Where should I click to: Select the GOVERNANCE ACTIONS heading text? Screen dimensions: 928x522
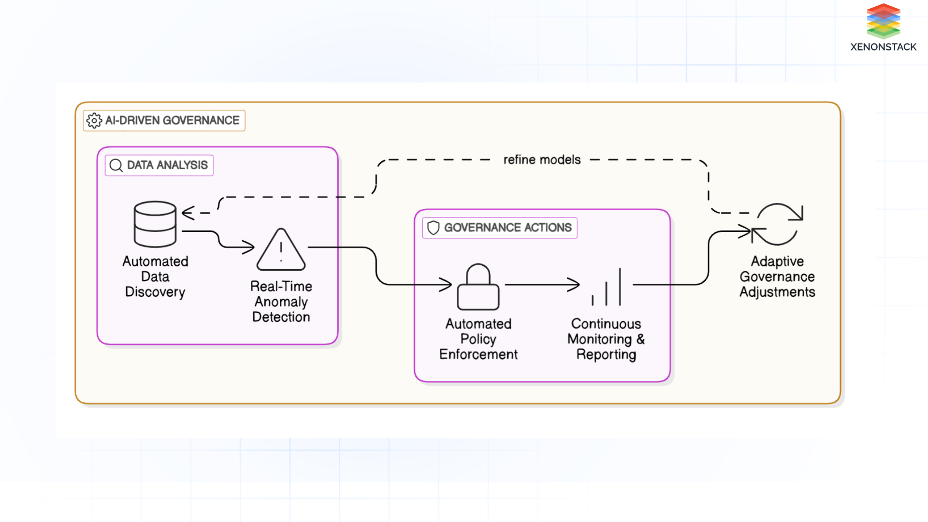508,228
